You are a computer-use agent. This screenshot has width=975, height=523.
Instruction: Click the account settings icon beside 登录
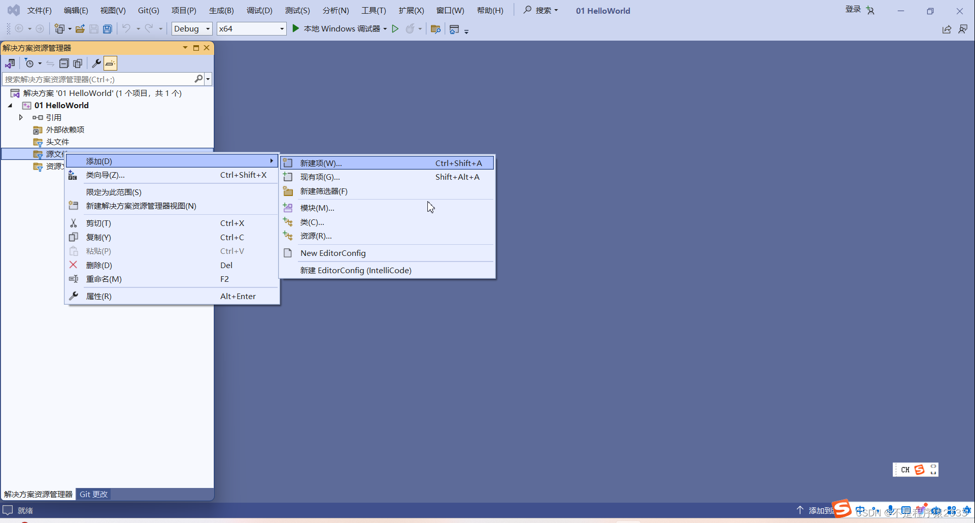click(870, 10)
